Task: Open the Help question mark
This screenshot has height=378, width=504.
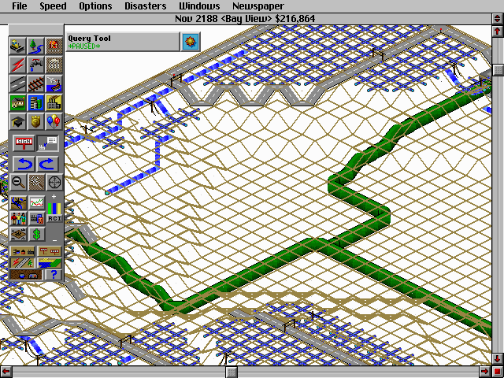Action: pyautogui.click(x=53, y=275)
